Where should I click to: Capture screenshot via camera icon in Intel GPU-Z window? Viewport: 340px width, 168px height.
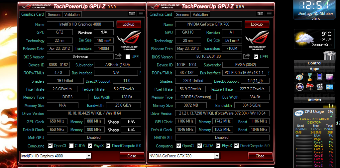[x=132, y=14]
